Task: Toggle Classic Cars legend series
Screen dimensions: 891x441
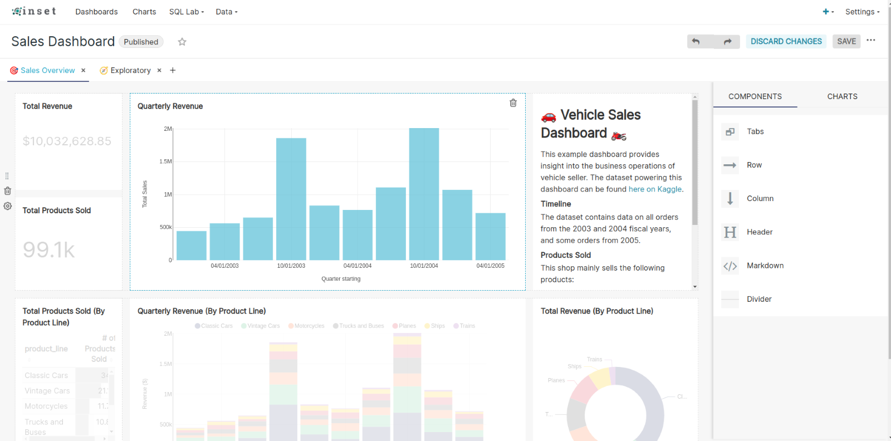Action: [214, 326]
